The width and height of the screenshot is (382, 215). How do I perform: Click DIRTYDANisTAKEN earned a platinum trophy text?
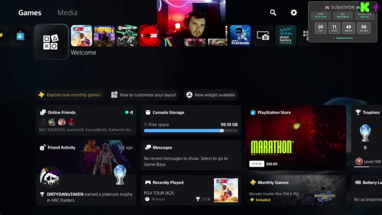click(90, 197)
